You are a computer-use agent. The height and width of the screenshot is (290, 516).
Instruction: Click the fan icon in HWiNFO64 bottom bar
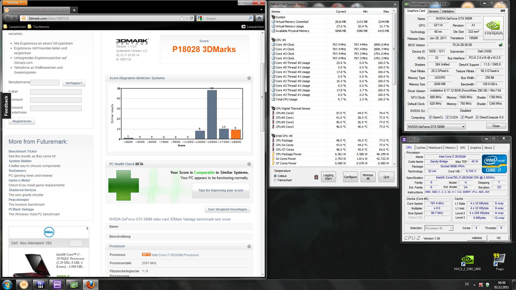pos(316,177)
